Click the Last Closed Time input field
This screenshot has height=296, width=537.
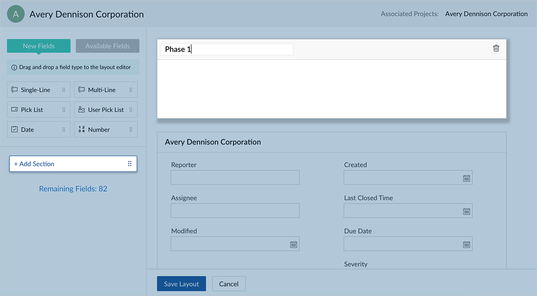pos(408,211)
